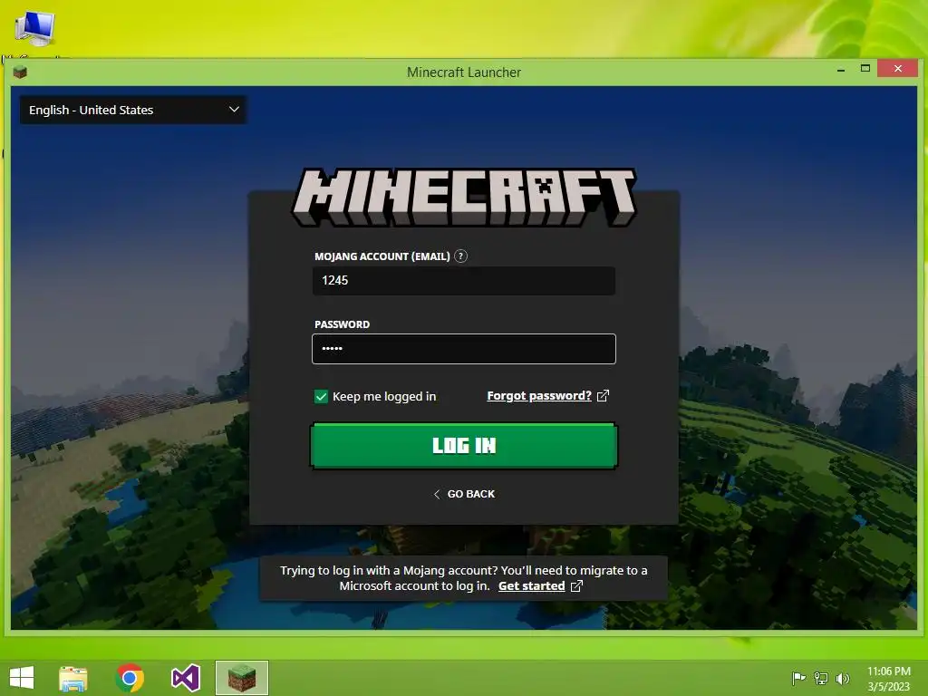
Task: Open the language dropdown English - United States
Action: 133,110
